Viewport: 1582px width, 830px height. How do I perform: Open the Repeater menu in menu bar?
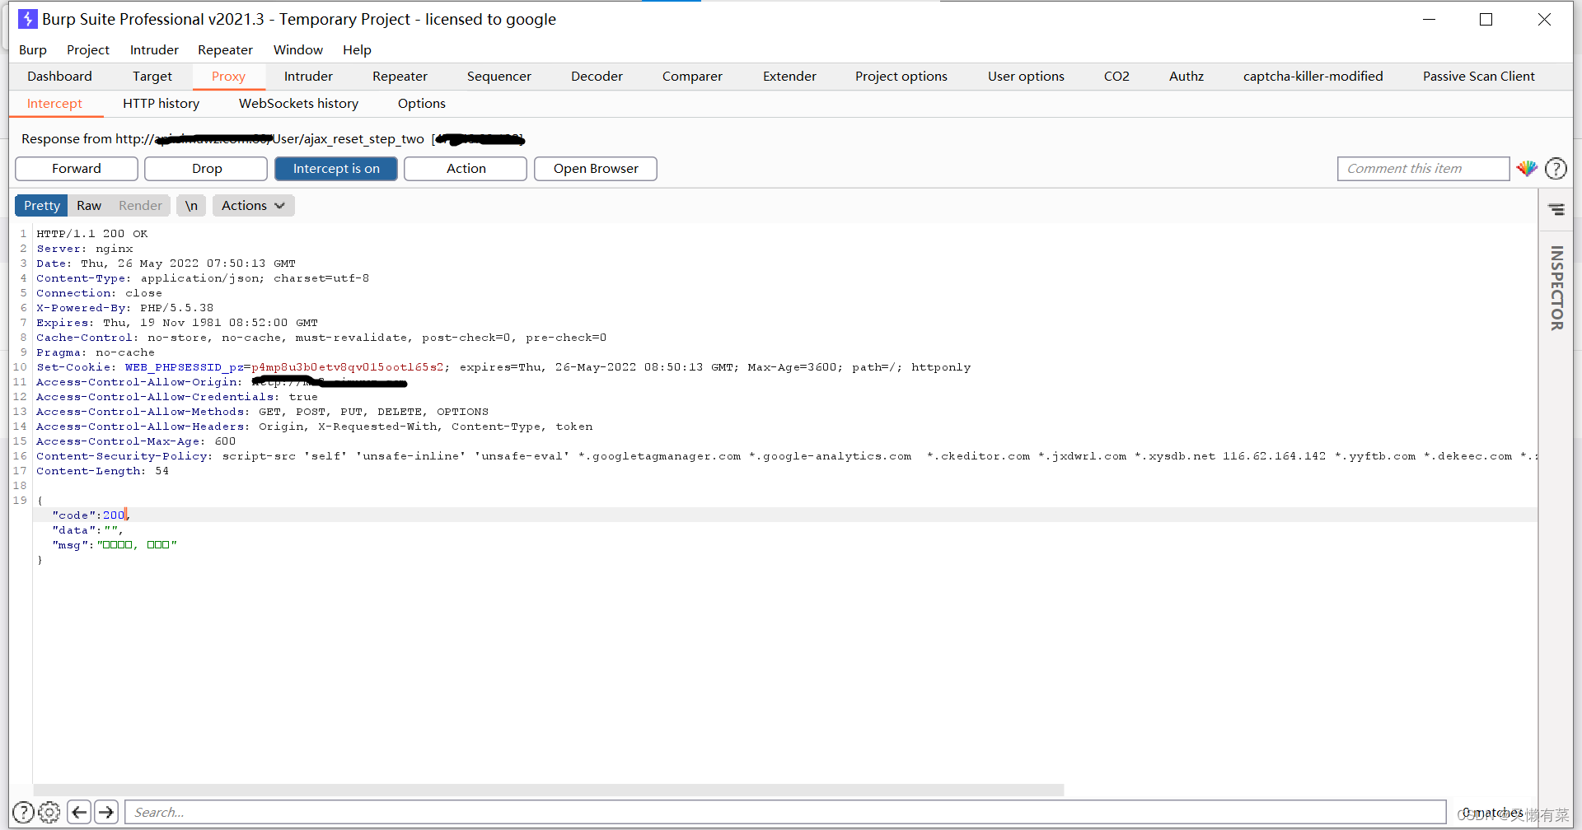coord(225,50)
